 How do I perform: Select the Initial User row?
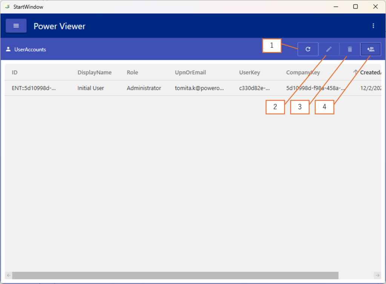click(x=90, y=88)
